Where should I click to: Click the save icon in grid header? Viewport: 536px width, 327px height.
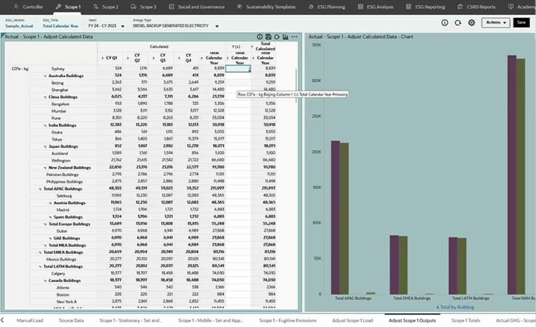pyautogui.click(x=269, y=37)
